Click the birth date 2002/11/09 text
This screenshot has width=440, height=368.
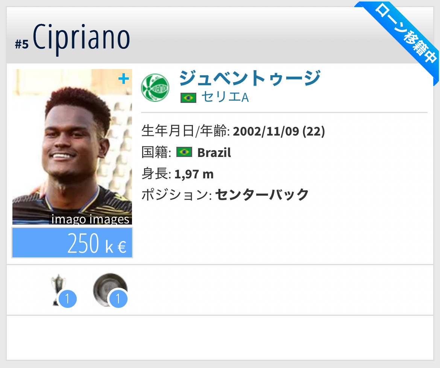click(266, 131)
